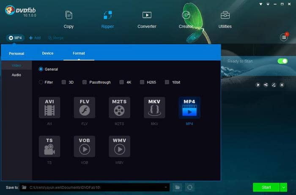Open advanced settings wrench icon
The height and width of the screenshot is (195, 296).
266,85
